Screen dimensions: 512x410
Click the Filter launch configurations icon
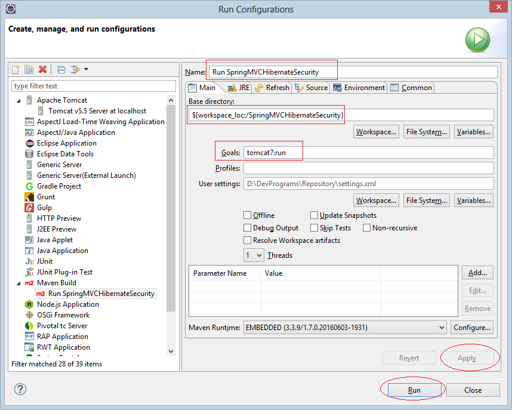coord(75,69)
